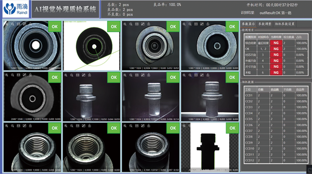Viewport: 312px width, 174px height.
Task: Toggle lock on fourth middle-row side view
Action: (208, 75)
